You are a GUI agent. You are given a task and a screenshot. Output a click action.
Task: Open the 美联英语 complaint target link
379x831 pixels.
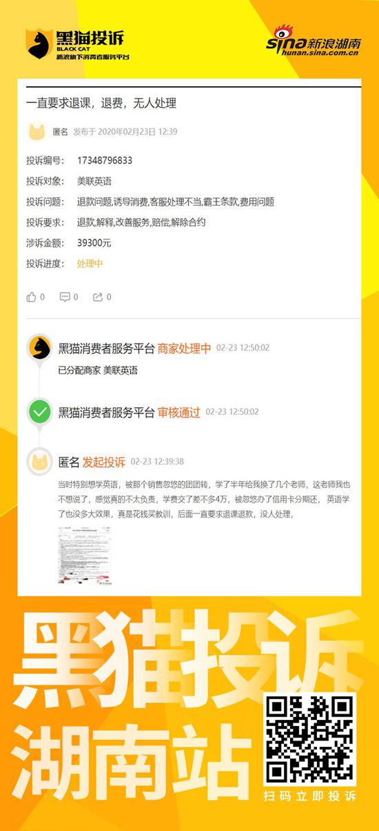94,182
